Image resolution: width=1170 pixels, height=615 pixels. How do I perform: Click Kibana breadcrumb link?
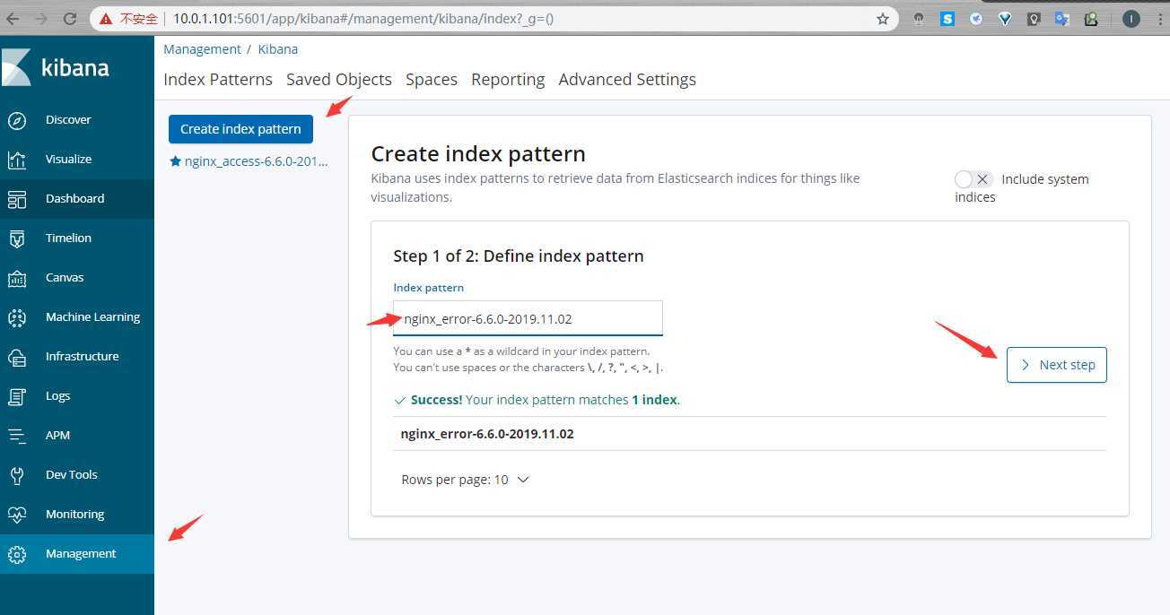278,49
